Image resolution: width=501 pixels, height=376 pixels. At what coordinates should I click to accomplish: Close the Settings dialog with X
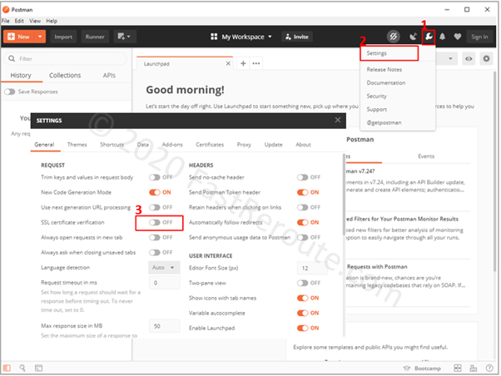coord(337,120)
